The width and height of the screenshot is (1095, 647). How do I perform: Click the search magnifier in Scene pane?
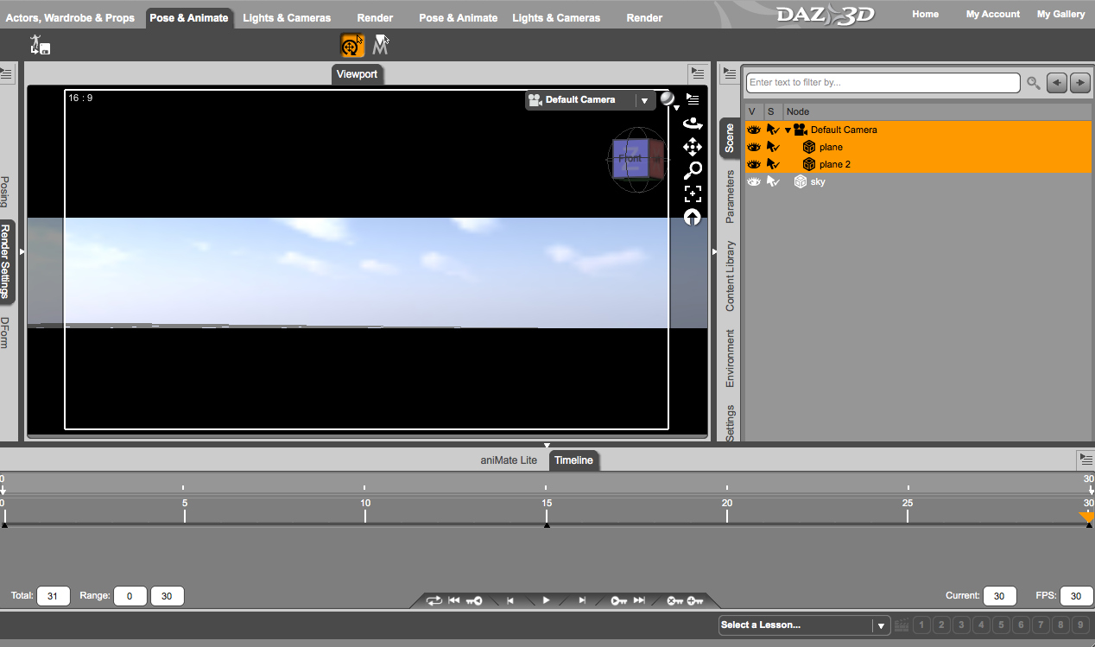click(x=1033, y=83)
